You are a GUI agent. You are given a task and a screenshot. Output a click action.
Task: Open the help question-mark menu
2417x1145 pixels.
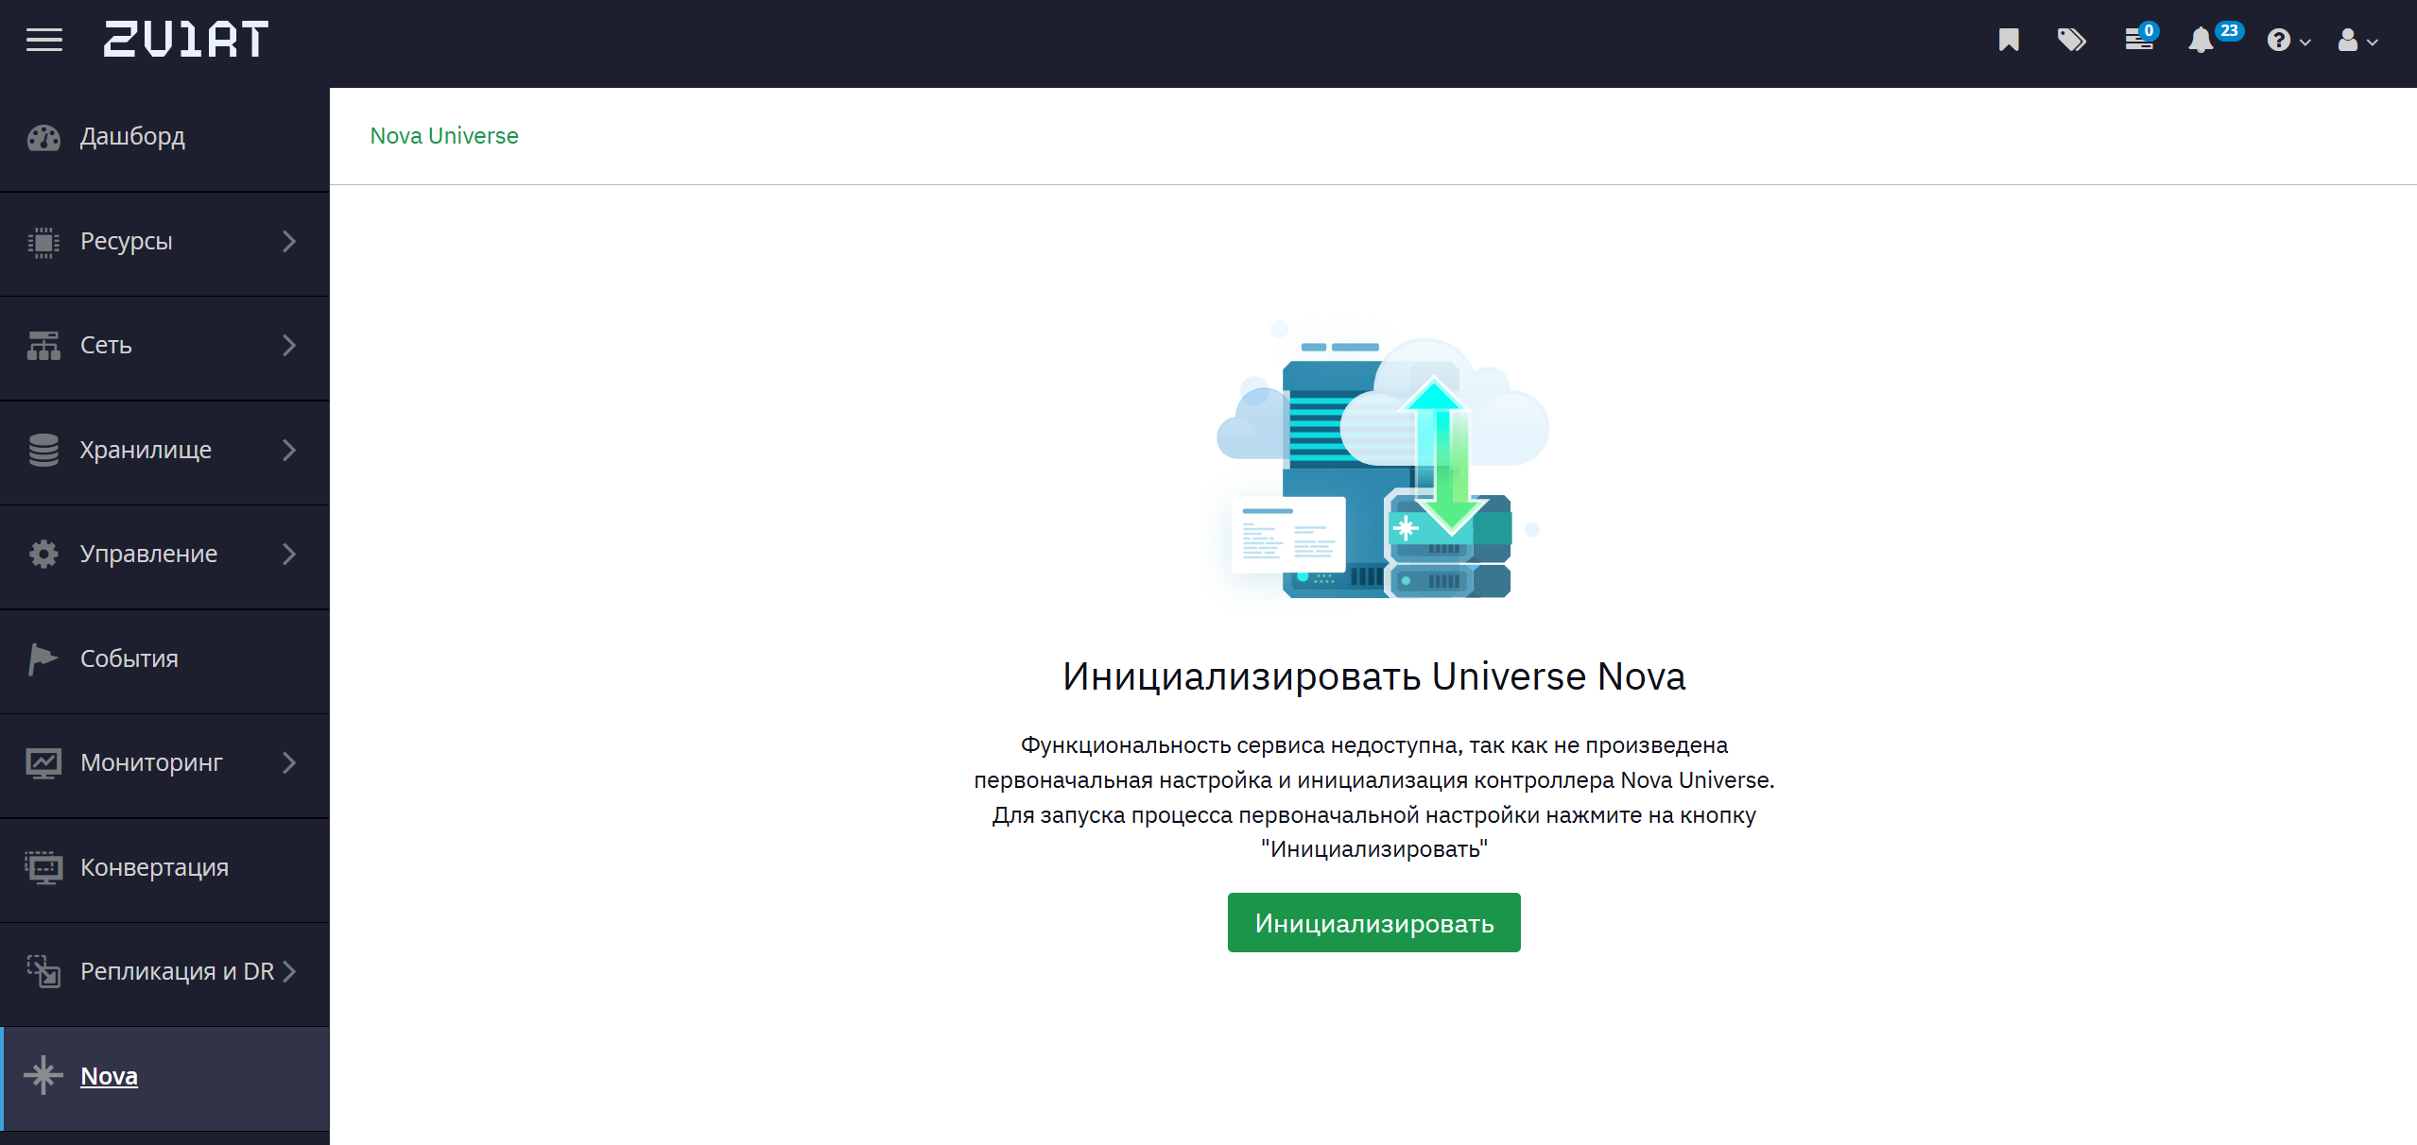(x=2288, y=41)
